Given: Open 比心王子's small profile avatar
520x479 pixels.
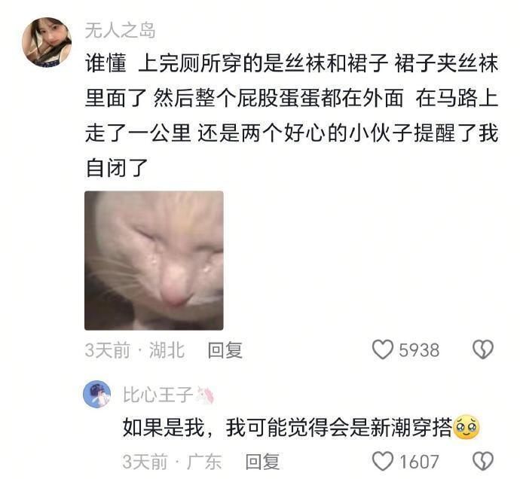Looking at the screenshot, I should (96, 394).
